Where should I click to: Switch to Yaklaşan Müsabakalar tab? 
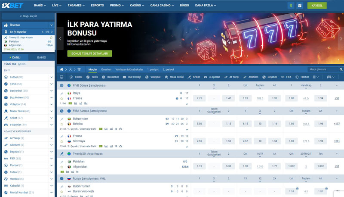[x=129, y=69]
